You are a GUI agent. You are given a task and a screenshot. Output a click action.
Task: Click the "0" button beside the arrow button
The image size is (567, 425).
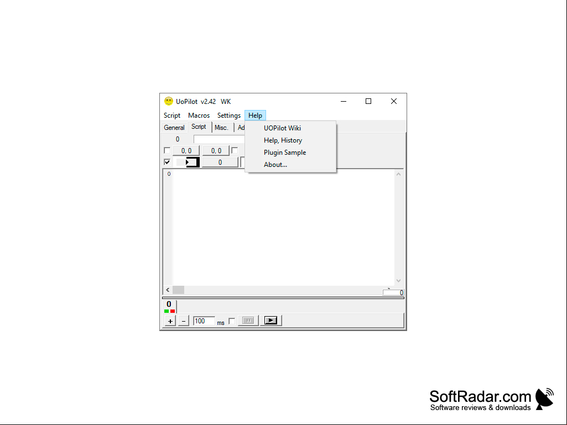[220, 162]
